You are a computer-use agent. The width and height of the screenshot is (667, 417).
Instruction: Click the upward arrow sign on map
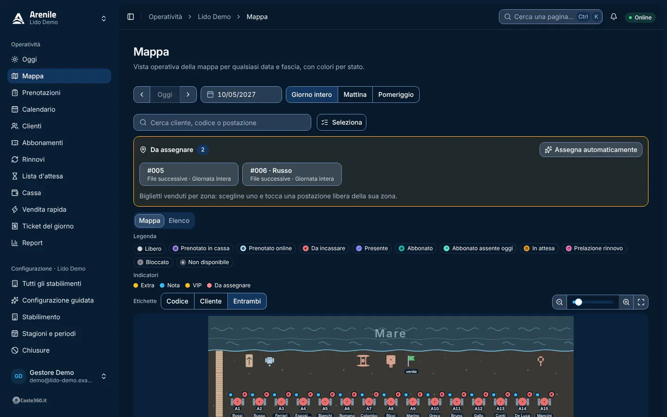249,360
